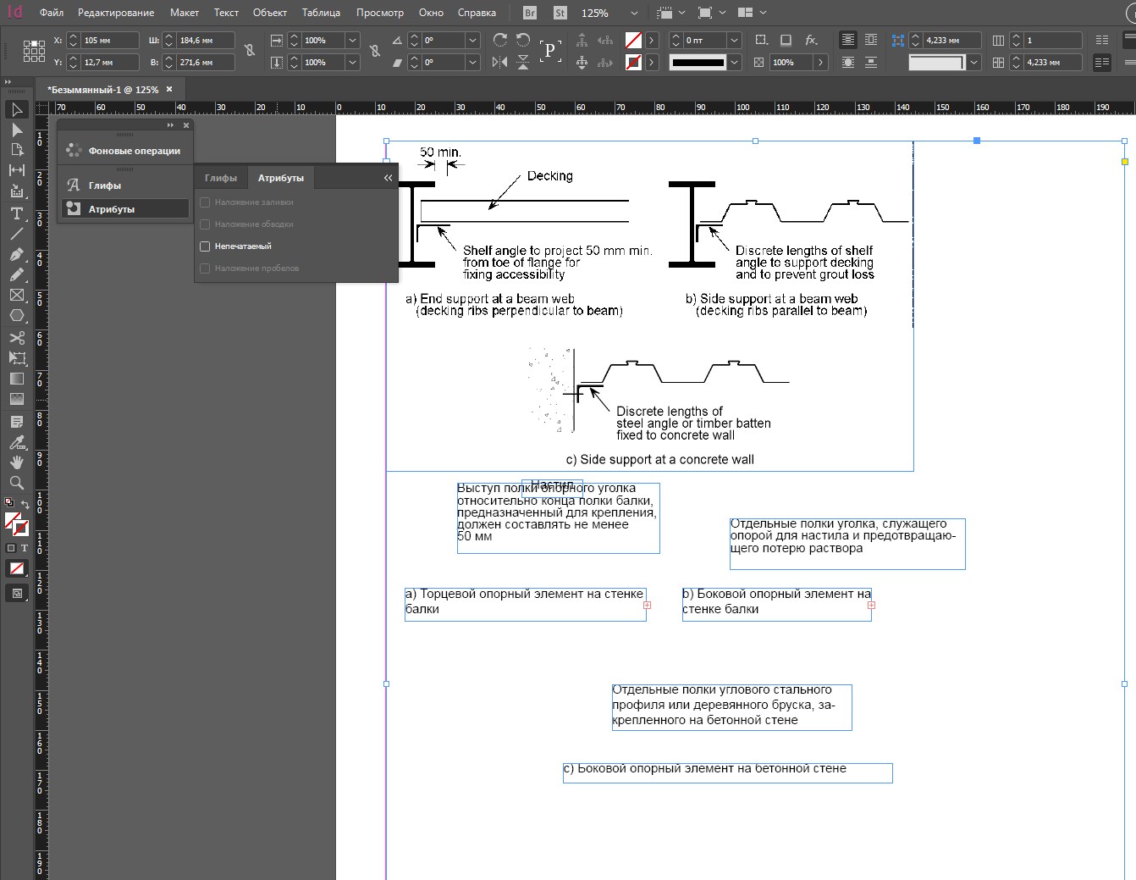Click the Фоновые операции panel button

(124, 151)
